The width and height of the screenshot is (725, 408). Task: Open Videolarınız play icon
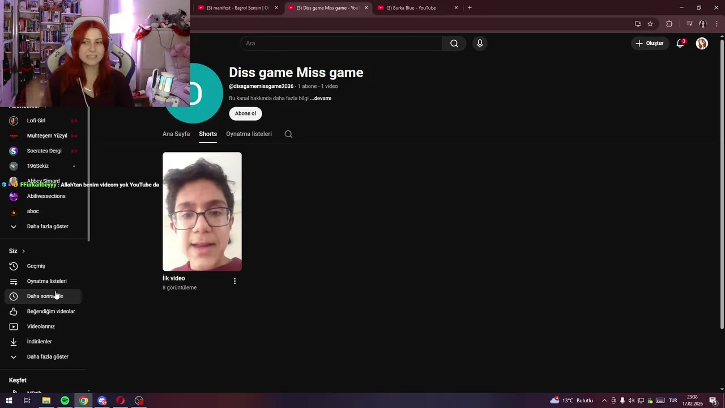pos(14,326)
